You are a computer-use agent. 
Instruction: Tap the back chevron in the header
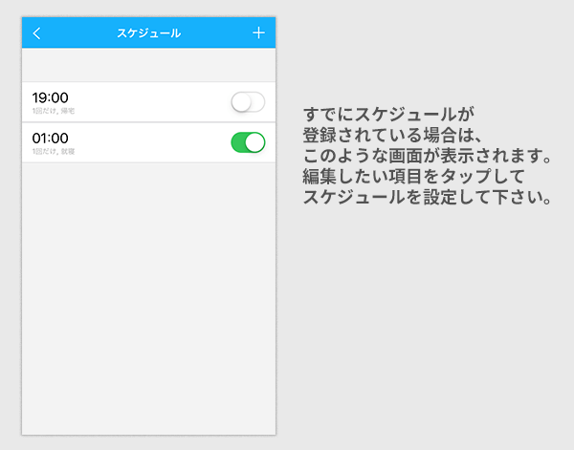[x=36, y=33]
